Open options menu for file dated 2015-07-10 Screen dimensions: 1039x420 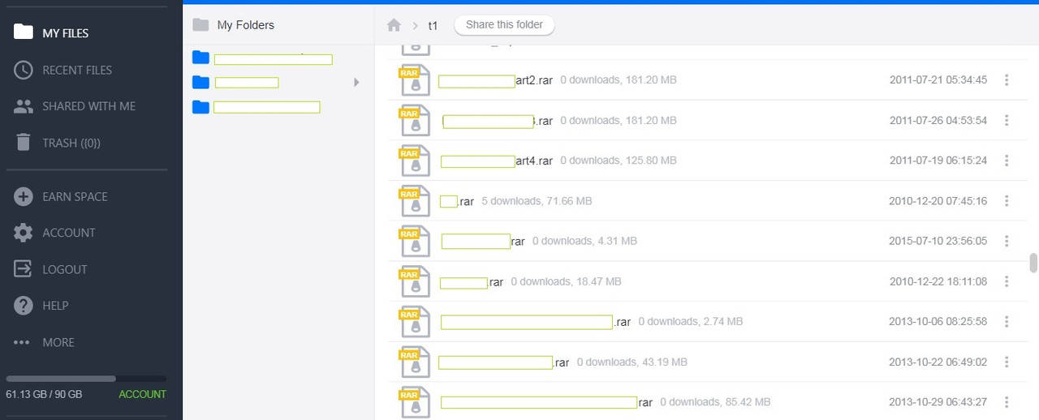1007,241
